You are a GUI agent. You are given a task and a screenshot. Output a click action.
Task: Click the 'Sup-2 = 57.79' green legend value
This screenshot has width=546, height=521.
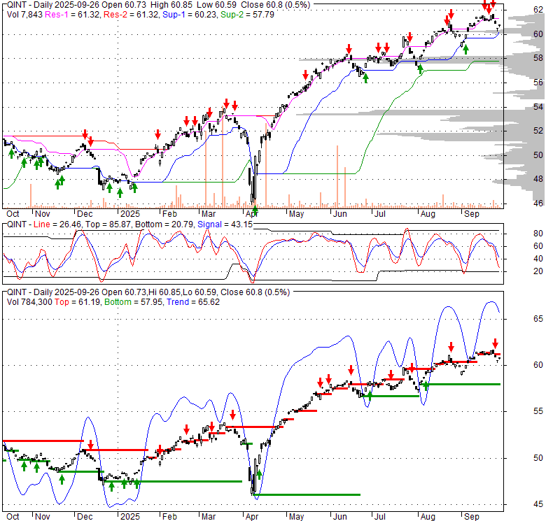pos(248,15)
